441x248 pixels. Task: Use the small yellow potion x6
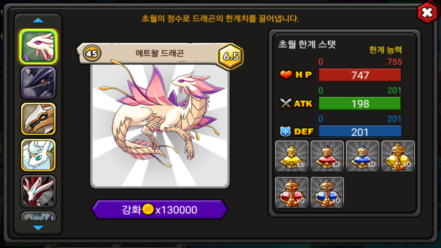coord(292,156)
